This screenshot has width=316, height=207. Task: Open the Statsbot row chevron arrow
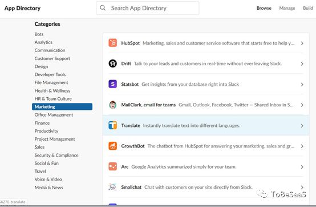[x=302, y=85]
